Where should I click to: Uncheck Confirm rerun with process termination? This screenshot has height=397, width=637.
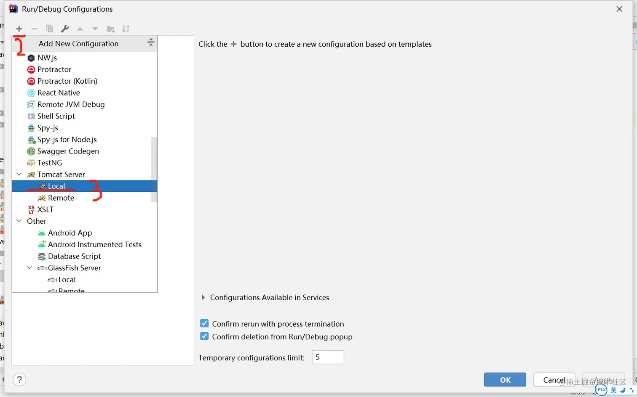click(x=204, y=323)
